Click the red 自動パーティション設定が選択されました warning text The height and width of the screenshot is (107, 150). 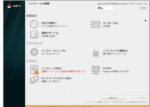[63, 71]
